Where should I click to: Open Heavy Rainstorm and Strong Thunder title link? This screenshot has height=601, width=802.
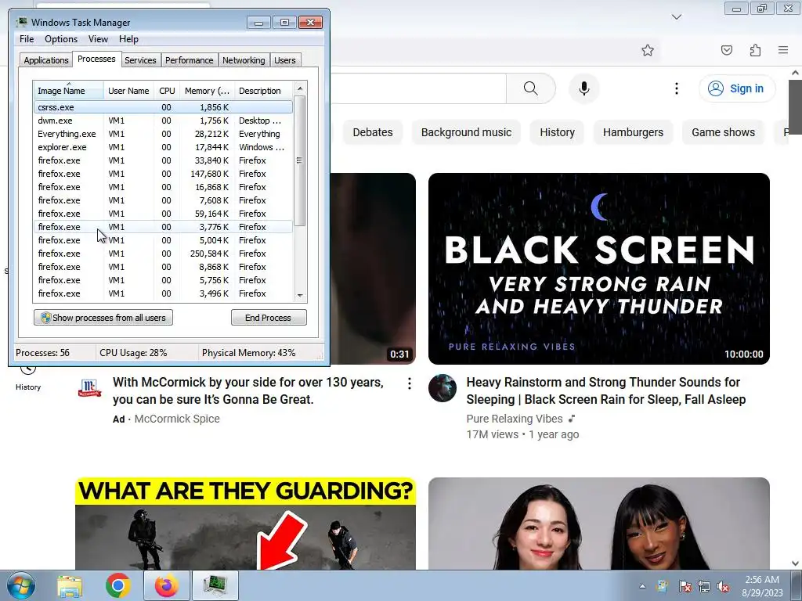click(605, 391)
